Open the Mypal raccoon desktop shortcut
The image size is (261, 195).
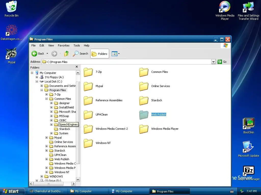click(x=11, y=56)
